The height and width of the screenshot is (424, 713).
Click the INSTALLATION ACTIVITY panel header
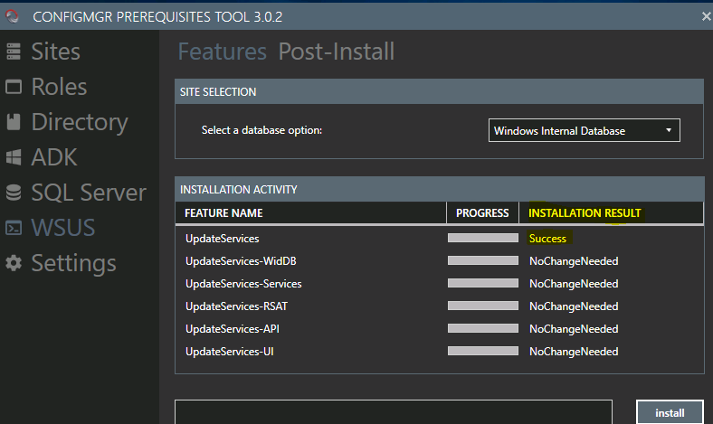point(439,190)
